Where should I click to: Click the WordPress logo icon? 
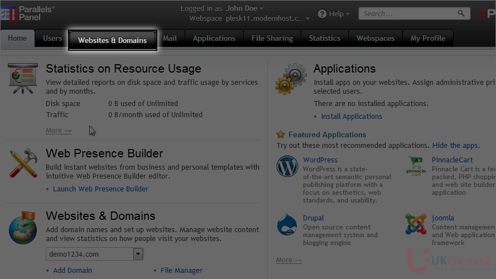(287, 166)
